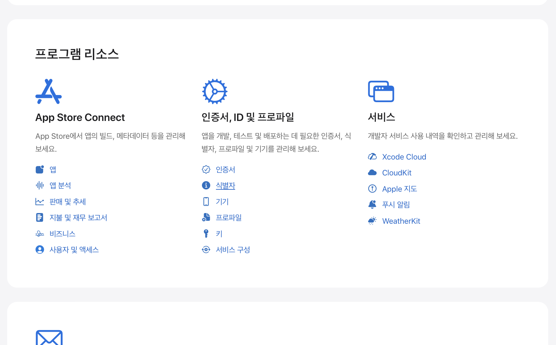Click the cloud icon next to CloudKit

click(372, 172)
